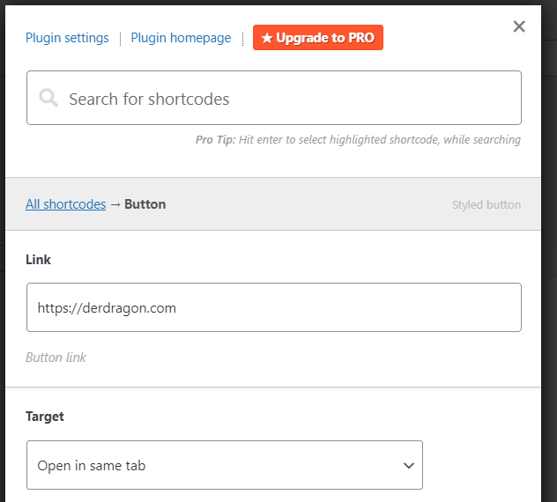Image resolution: width=557 pixels, height=502 pixels.
Task: Click the "Button link" helper text
Action: (x=56, y=358)
